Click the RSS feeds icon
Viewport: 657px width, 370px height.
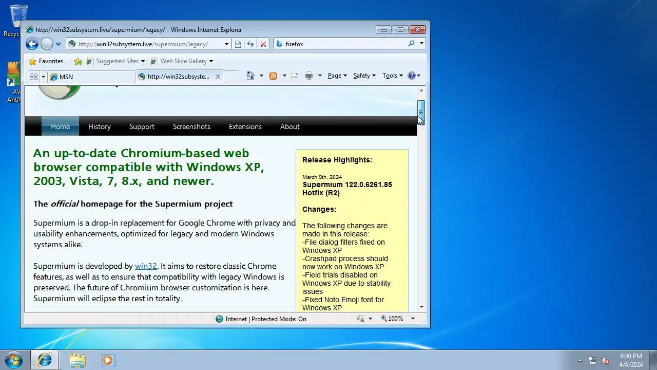tap(273, 76)
